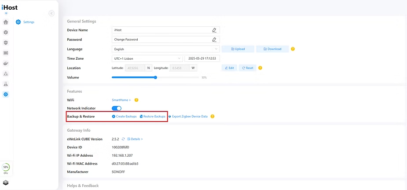The image size is (407, 190).
Task: Click Restore Backups link
Action: coord(152,116)
